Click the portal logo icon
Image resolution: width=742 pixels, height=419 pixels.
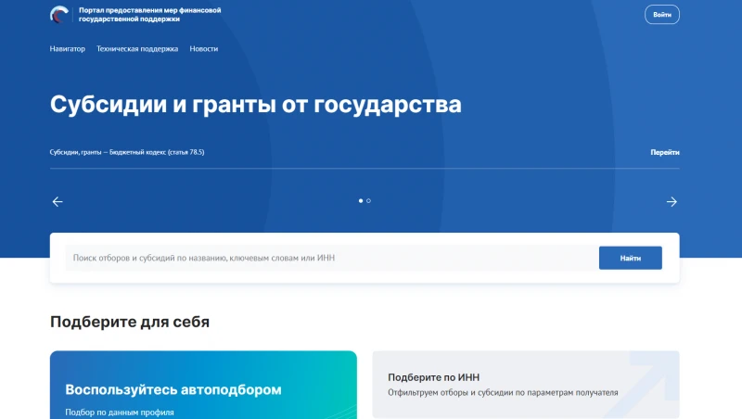pyautogui.click(x=59, y=15)
